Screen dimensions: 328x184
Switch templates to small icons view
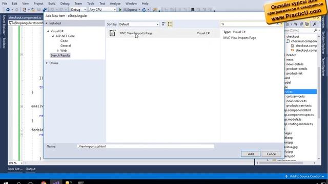163,24
